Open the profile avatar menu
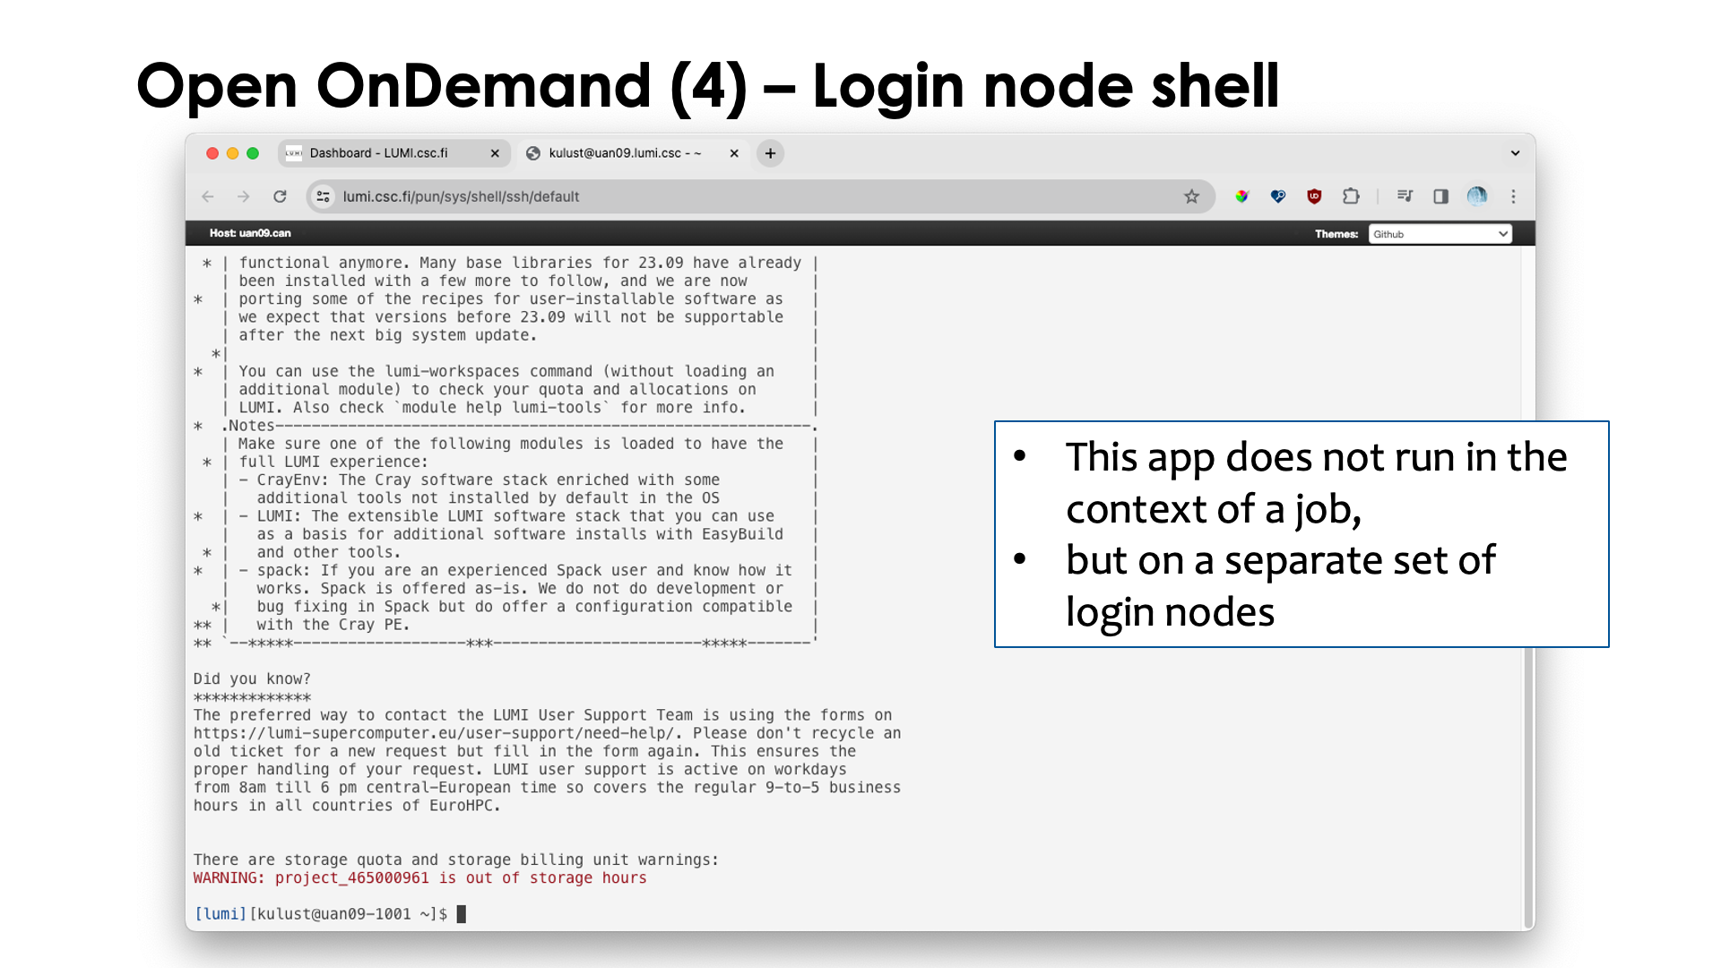Image resolution: width=1721 pixels, height=968 pixels. tap(1477, 196)
